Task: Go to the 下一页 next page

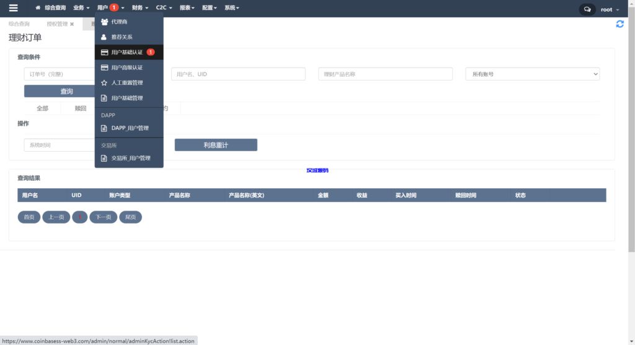Action: pos(103,217)
